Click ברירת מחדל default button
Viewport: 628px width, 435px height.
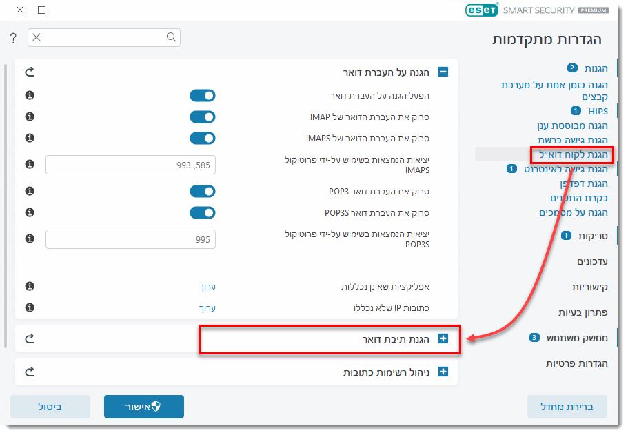567,407
